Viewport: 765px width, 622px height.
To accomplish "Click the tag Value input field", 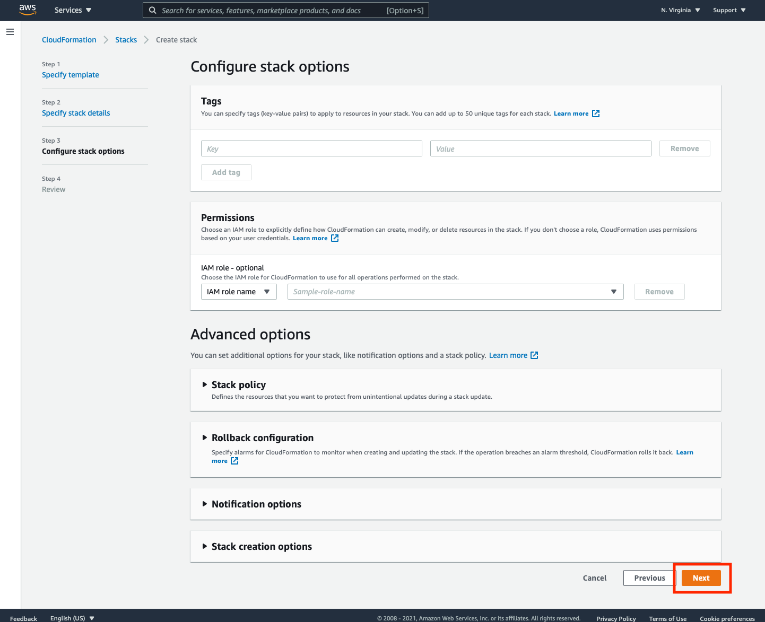I will 541,148.
